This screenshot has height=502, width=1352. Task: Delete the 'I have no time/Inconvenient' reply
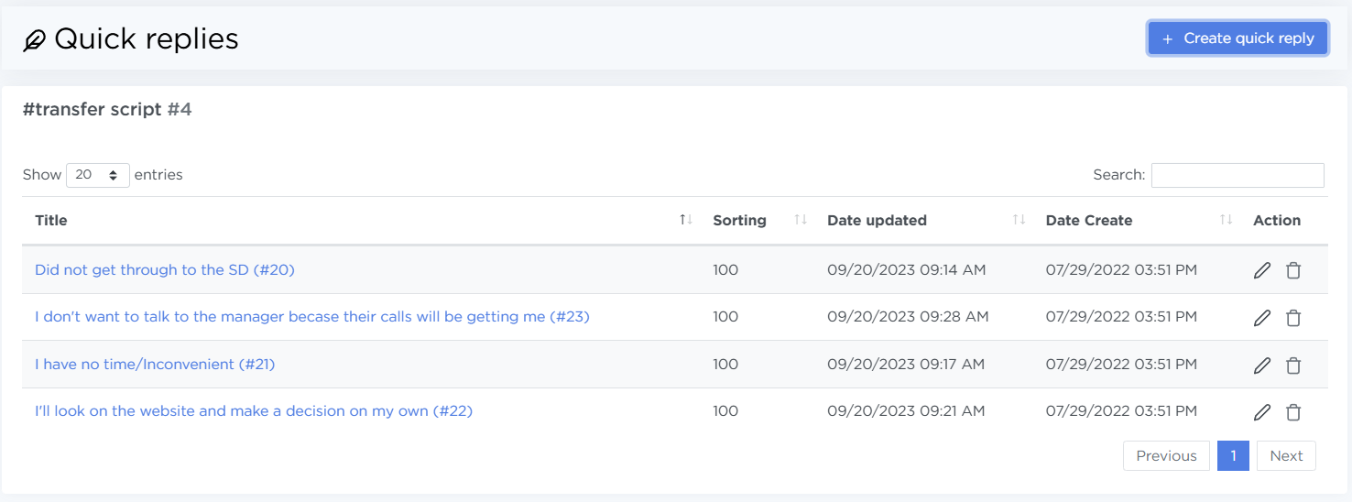1293,366
